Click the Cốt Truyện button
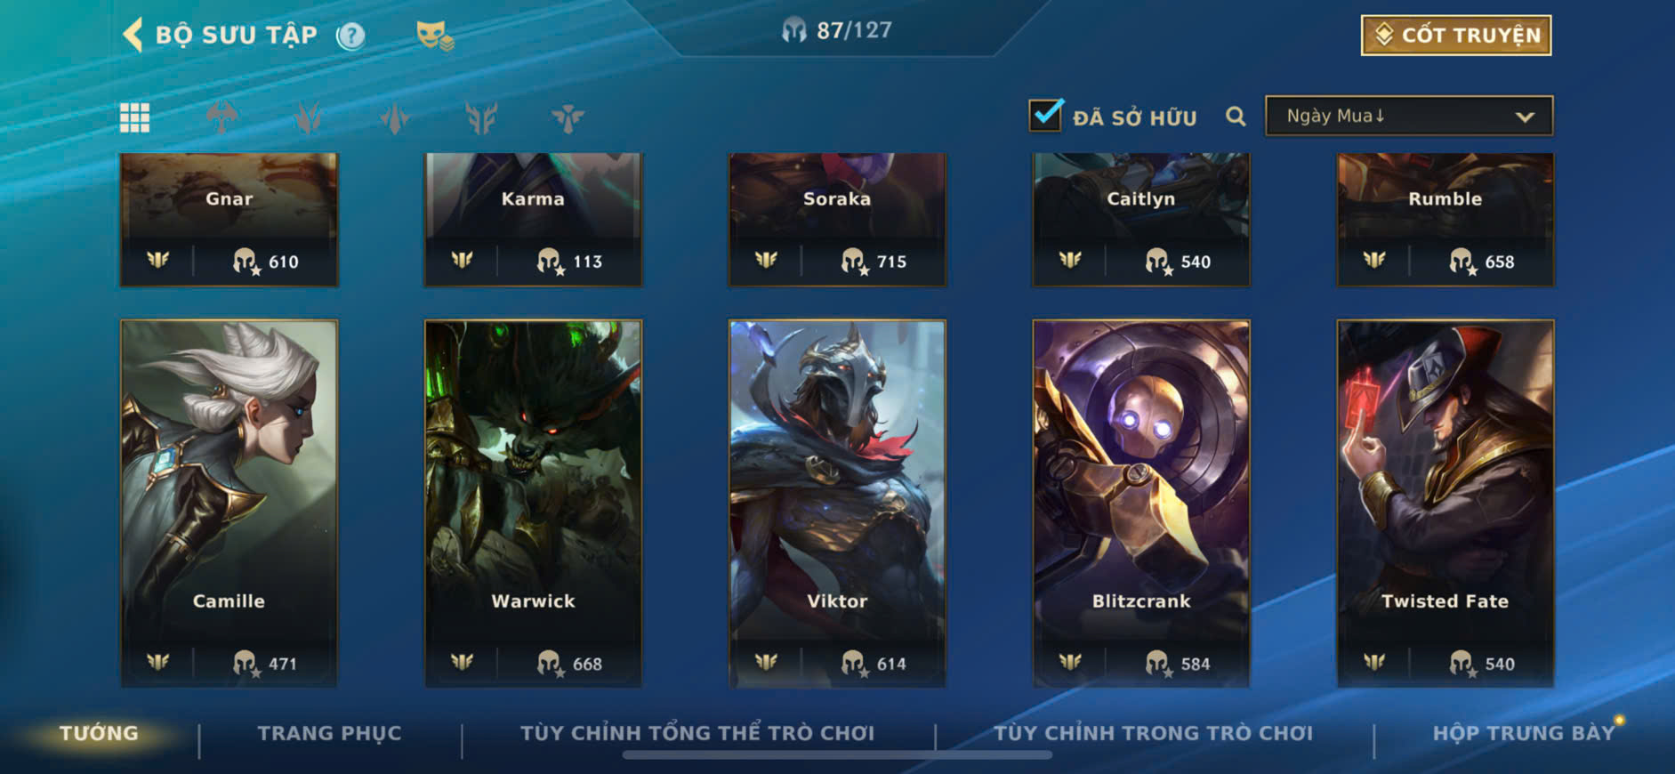The width and height of the screenshot is (1675, 774). click(x=1456, y=36)
